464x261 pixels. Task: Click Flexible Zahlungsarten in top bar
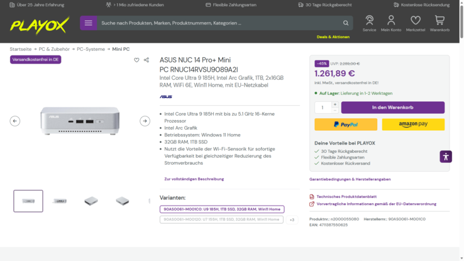click(235, 5)
